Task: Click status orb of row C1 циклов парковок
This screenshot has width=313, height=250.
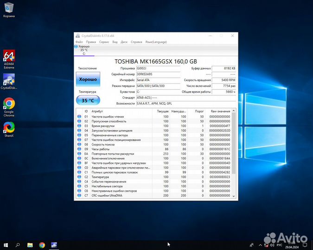Action: click(x=79, y=172)
